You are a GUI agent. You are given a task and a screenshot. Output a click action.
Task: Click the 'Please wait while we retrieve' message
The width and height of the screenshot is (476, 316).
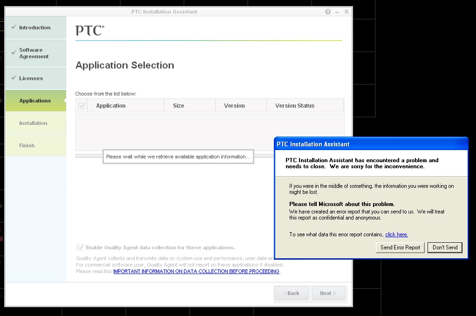(178, 157)
